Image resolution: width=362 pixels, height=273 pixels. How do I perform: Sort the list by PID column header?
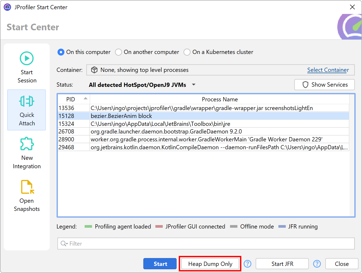pyautogui.click(x=71, y=99)
